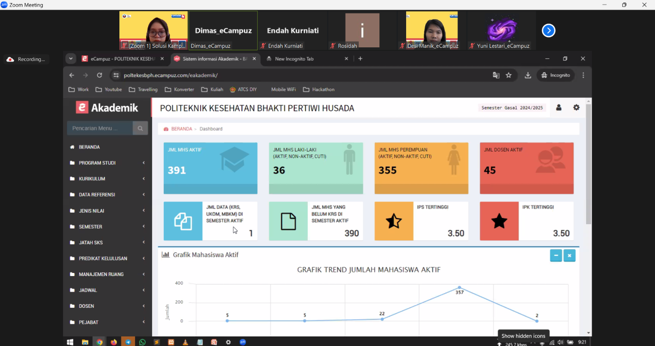
Task: Bookmark this page with the star icon
Action: coord(509,75)
